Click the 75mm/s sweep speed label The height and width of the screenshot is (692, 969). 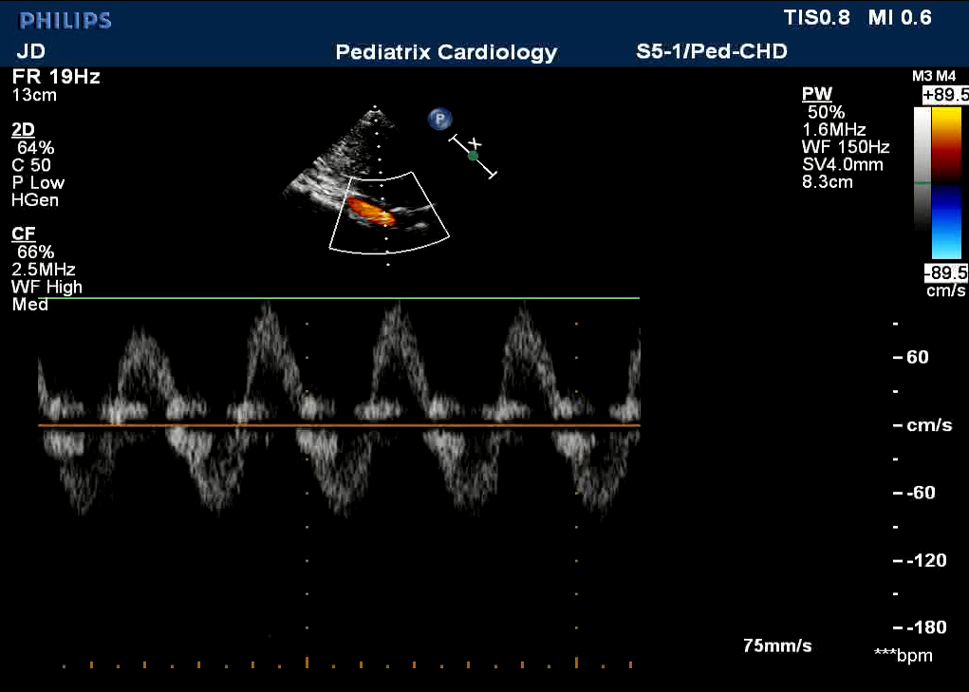pos(777,646)
